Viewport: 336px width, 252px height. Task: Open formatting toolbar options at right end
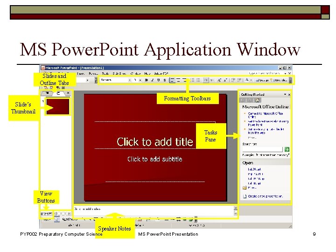pos(290,81)
